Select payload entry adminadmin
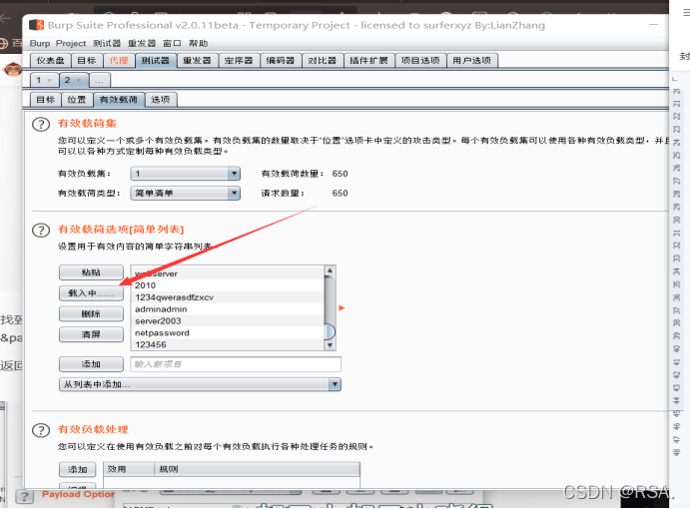690x509 pixels. coord(228,309)
